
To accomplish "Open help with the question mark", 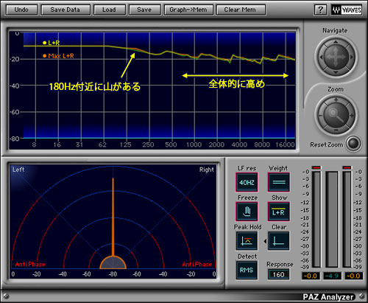I will click(x=320, y=10).
